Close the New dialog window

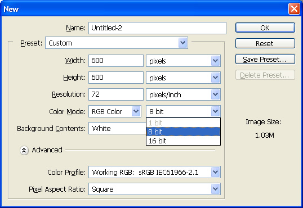point(294,9)
